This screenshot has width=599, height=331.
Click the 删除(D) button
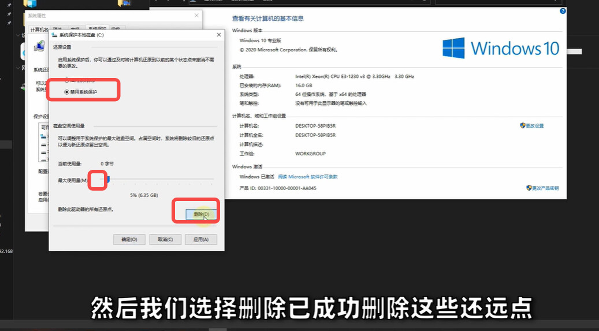201,214
